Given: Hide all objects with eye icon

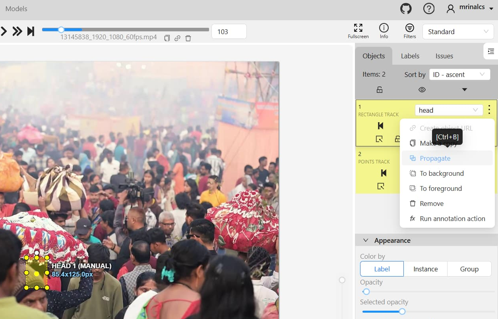Looking at the screenshot, I should point(422,90).
